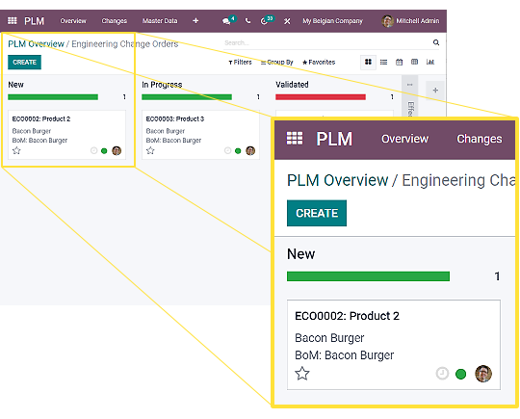This screenshot has width=520, height=419.
Task: Open the debug tools wrench icon
Action: pyautogui.click(x=287, y=21)
